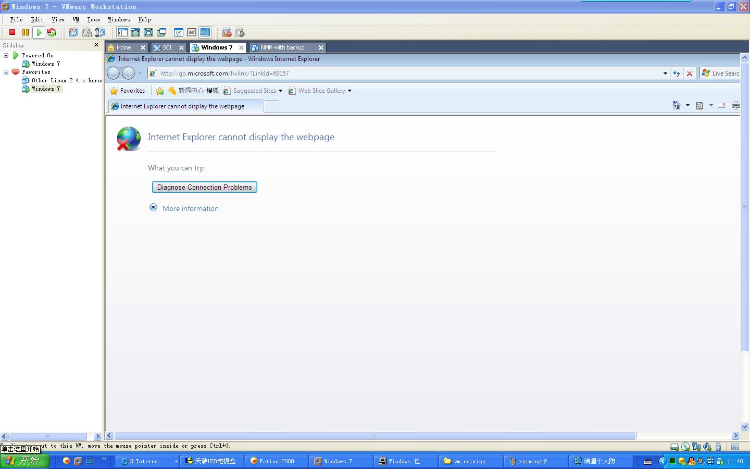Expand the Home button dropdown arrow
The width and height of the screenshot is (750, 469).
pyautogui.click(x=687, y=105)
